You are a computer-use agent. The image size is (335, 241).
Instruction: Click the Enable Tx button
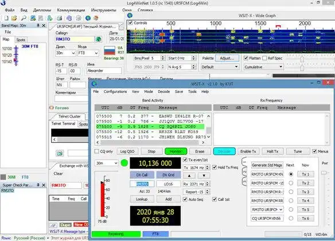pos(248,151)
